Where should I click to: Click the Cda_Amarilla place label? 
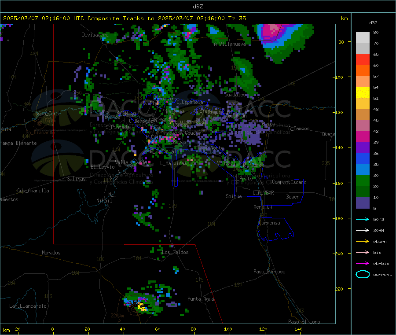point(33,191)
